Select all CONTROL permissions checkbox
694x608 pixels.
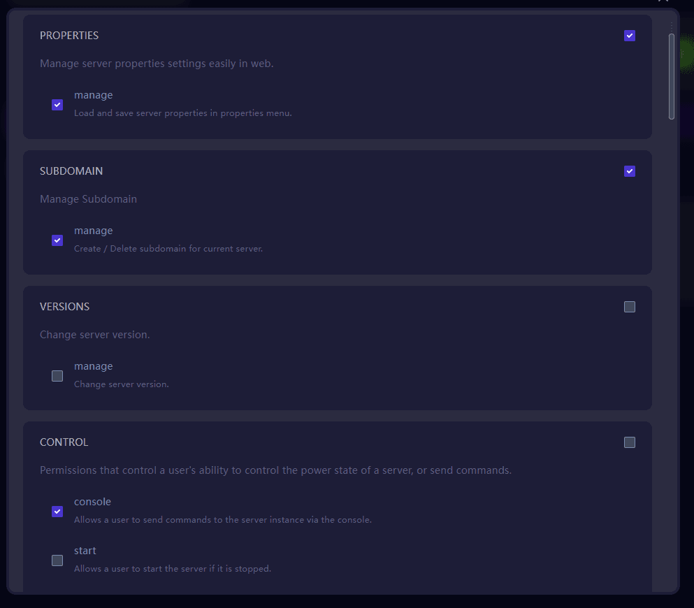coord(630,442)
